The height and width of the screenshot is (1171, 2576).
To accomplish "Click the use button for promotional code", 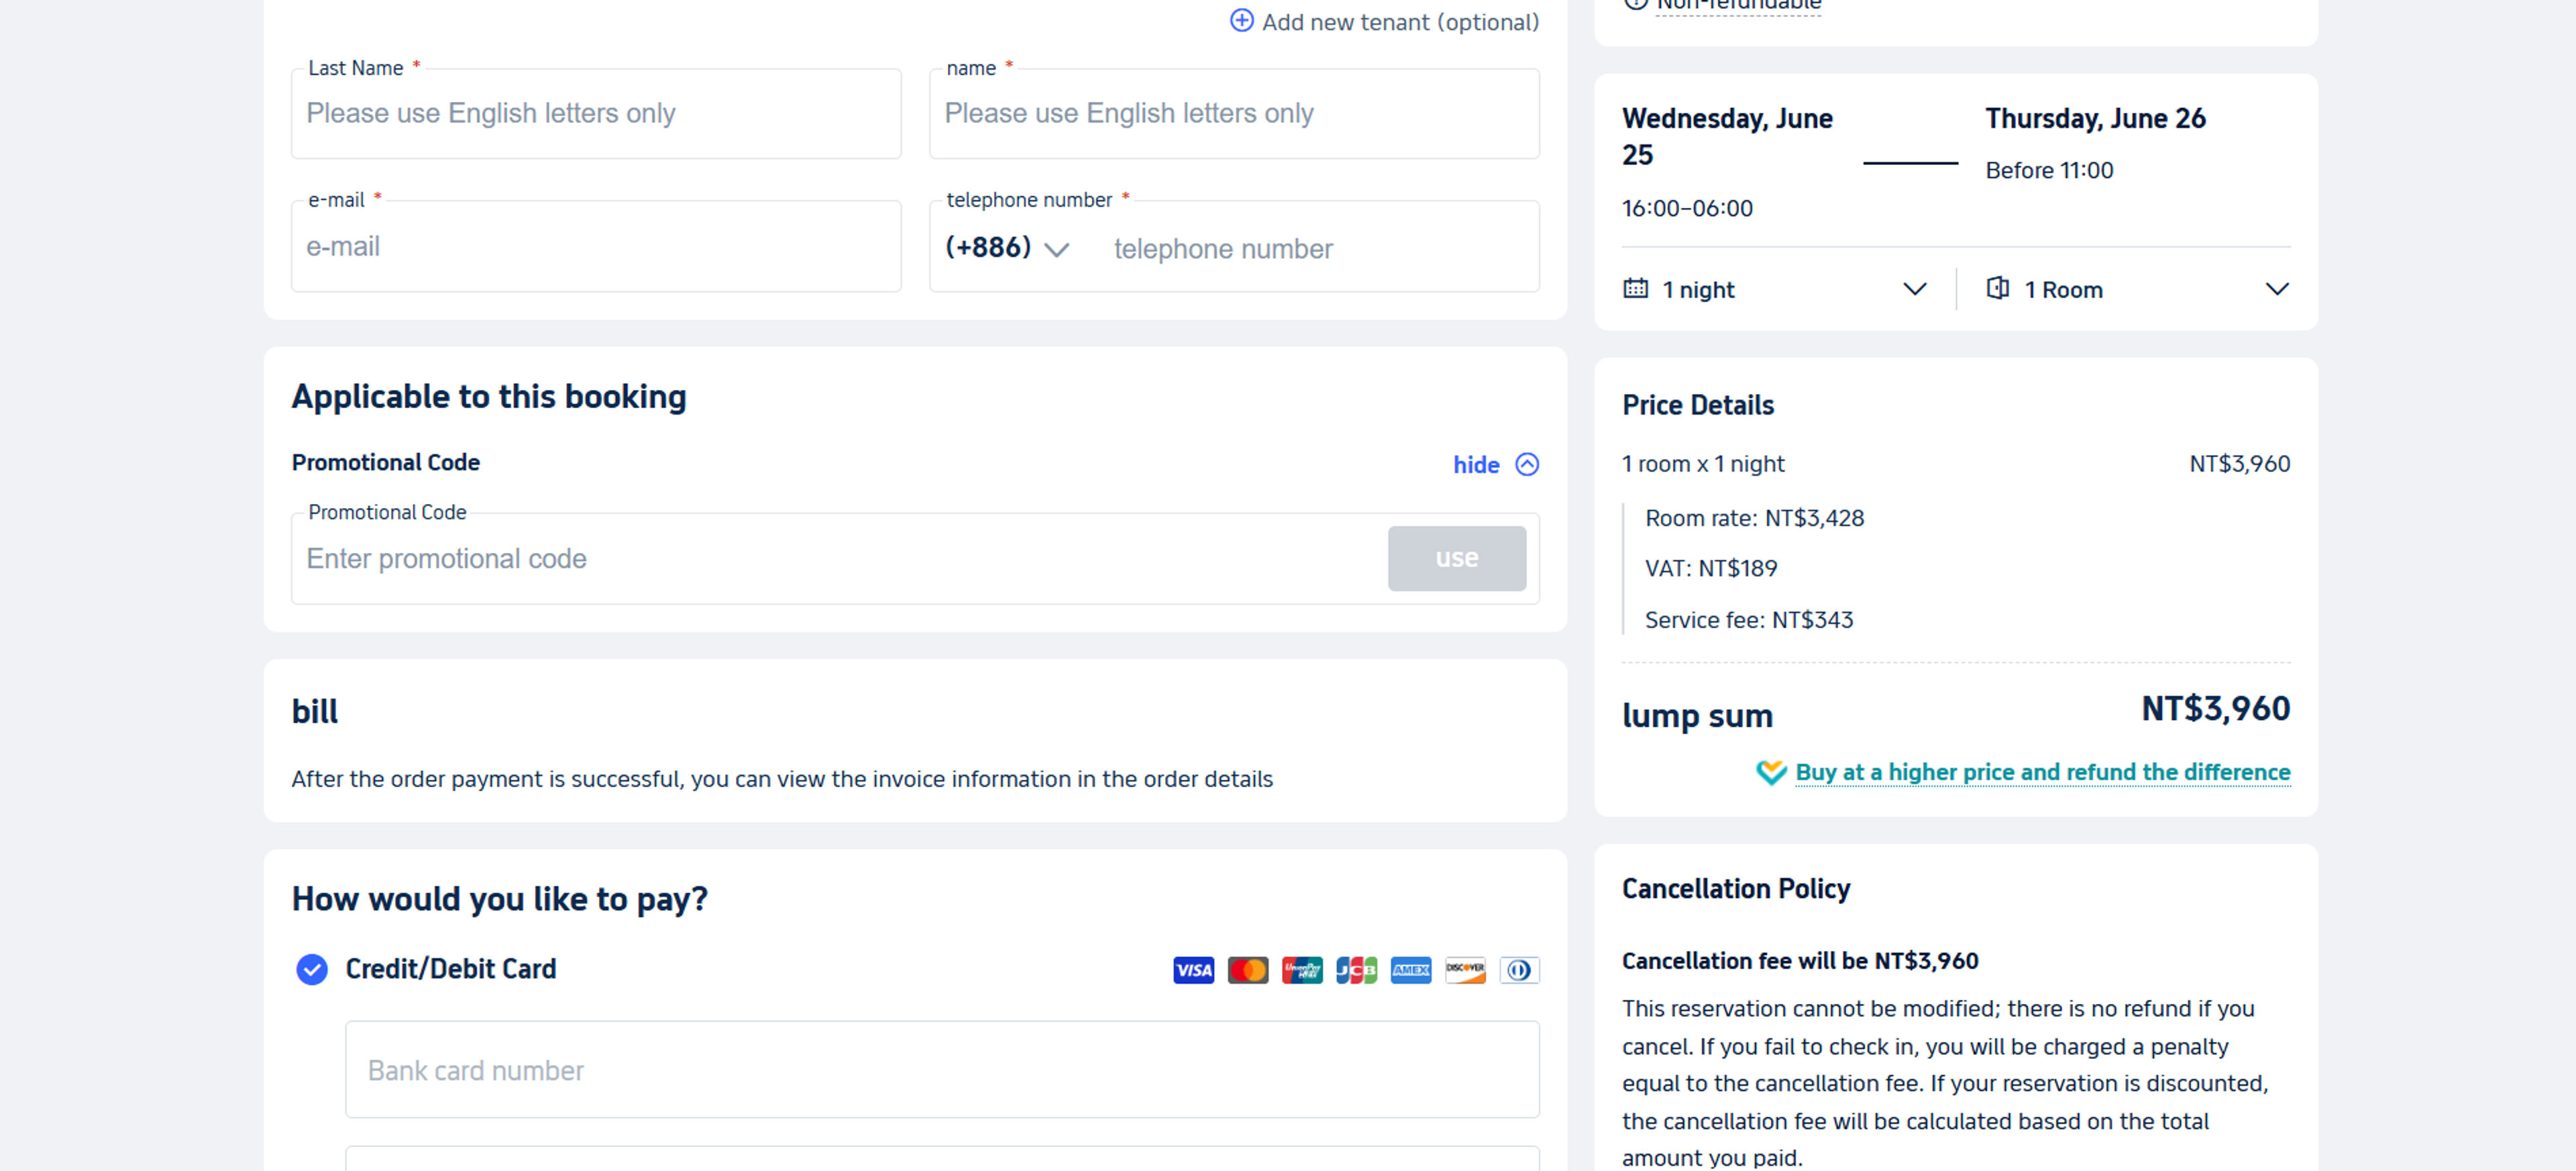I will tap(1456, 558).
